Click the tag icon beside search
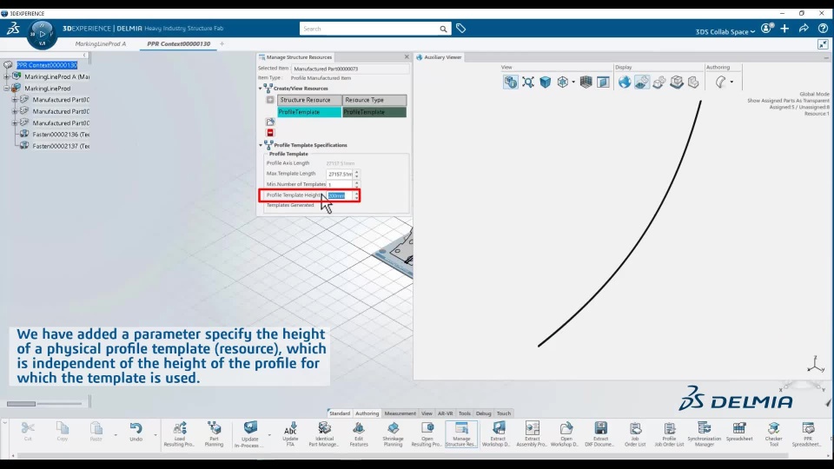Screen dimensions: 834x469 pyautogui.click(x=460, y=28)
